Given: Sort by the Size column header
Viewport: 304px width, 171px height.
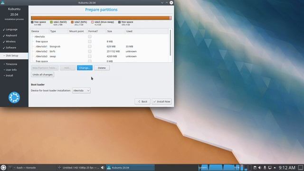Looking at the screenshot, I should (115, 31).
